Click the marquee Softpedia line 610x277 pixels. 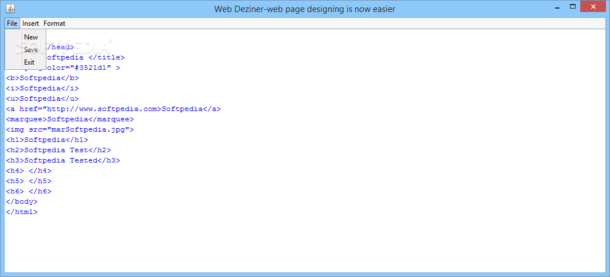pyautogui.click(x=70, y=119)
